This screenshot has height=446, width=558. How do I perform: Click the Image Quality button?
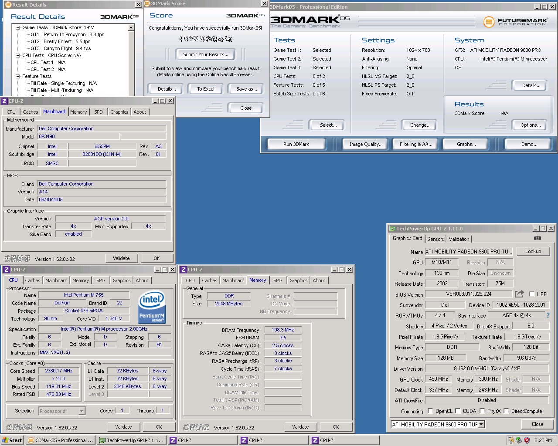click(x=366, y=144)
